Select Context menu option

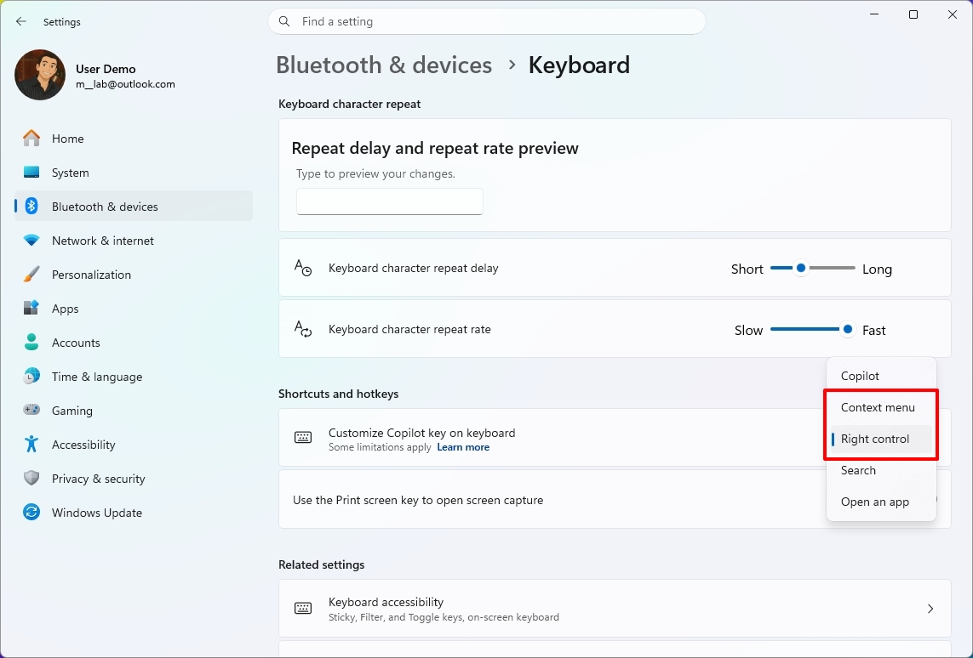(881, 407)
